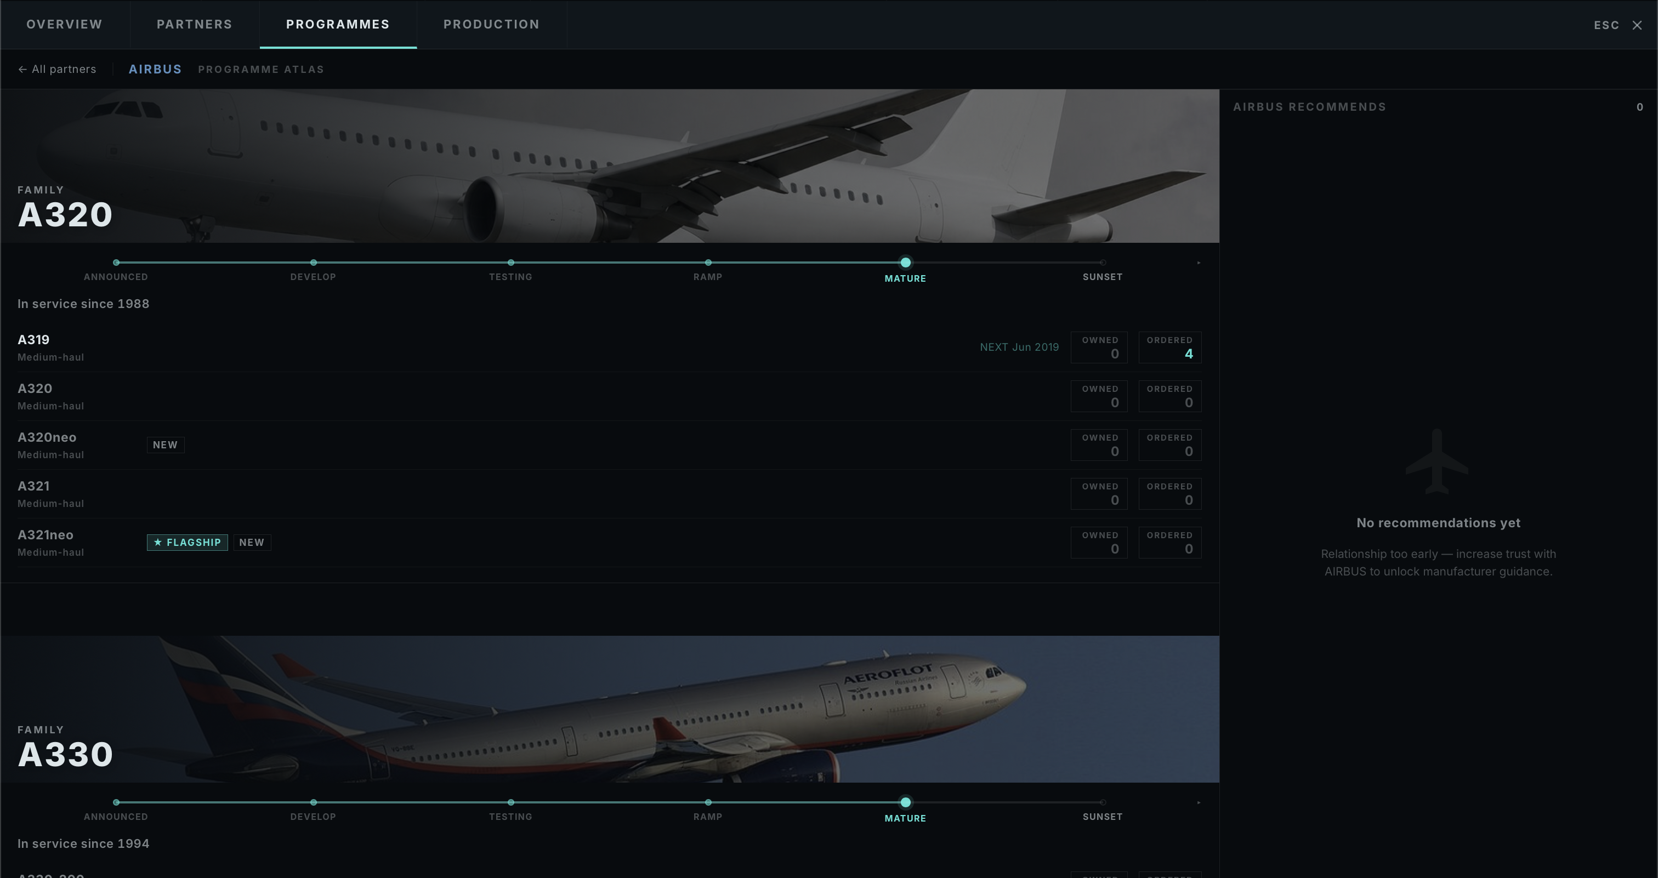1658x878 pixels.
Task: Click the AIRBUS breadcrumb label
Action: 155,69
